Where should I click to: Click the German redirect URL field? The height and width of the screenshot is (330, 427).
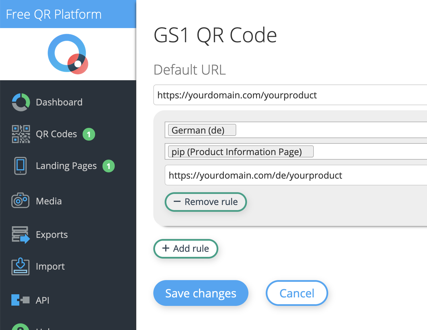[284, 175]
